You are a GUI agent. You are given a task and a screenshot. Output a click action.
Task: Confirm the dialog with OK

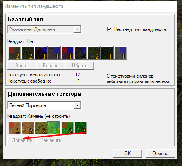[128, 154]
